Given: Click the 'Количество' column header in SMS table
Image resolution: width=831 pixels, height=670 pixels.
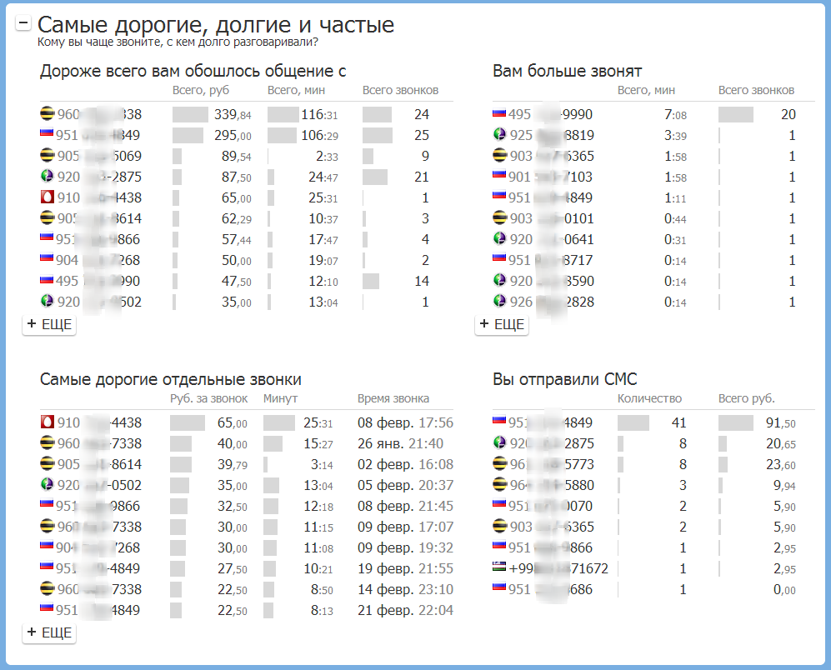Looking at the screenshot, I should click(650, 398).
